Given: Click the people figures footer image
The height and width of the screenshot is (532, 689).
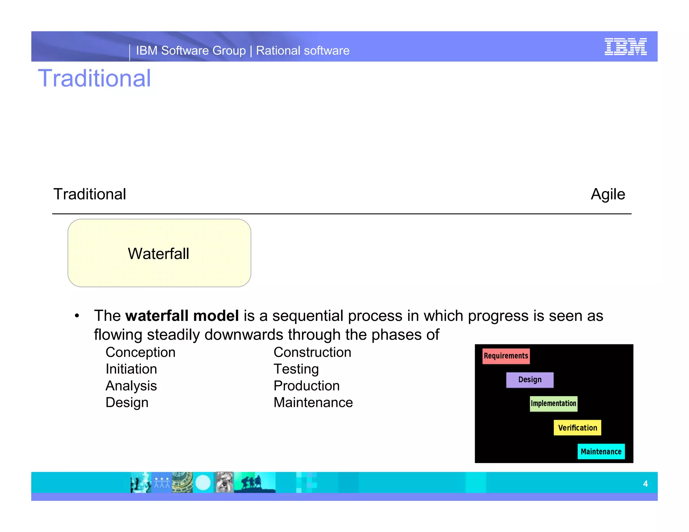Looking at the screenshot, I should (x=162, y=483).
